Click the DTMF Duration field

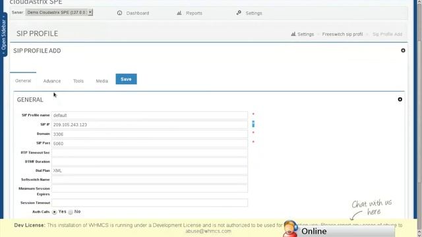click(x=150, y=161)
